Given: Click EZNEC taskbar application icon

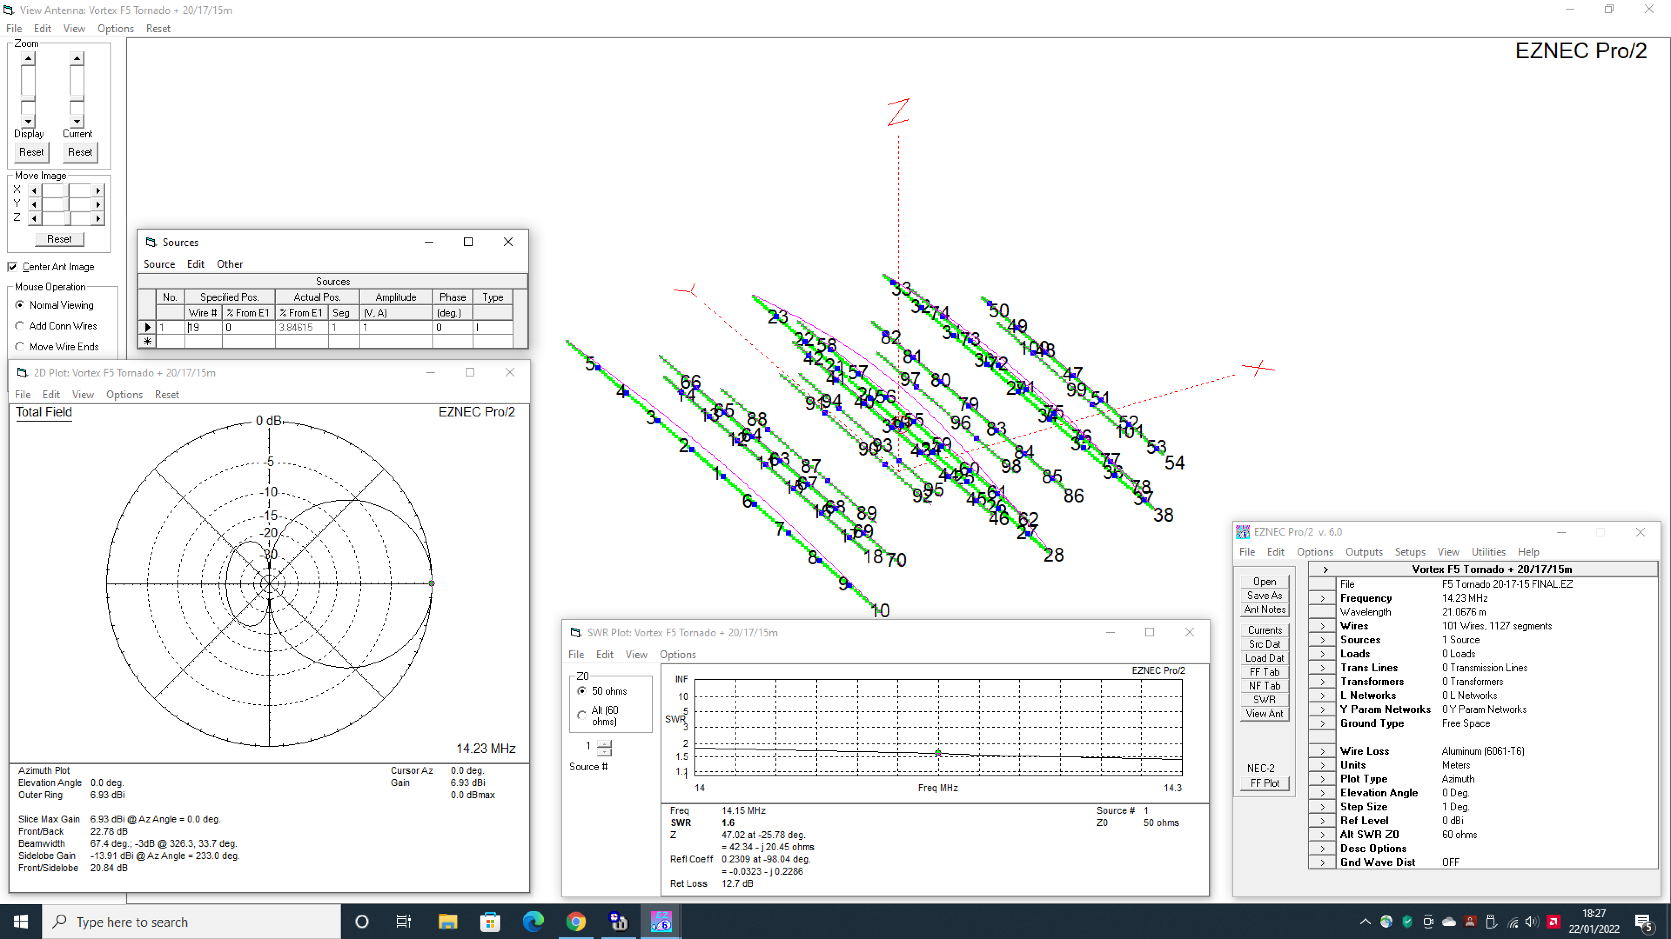Looking at the screenshot, I should 660,921.
